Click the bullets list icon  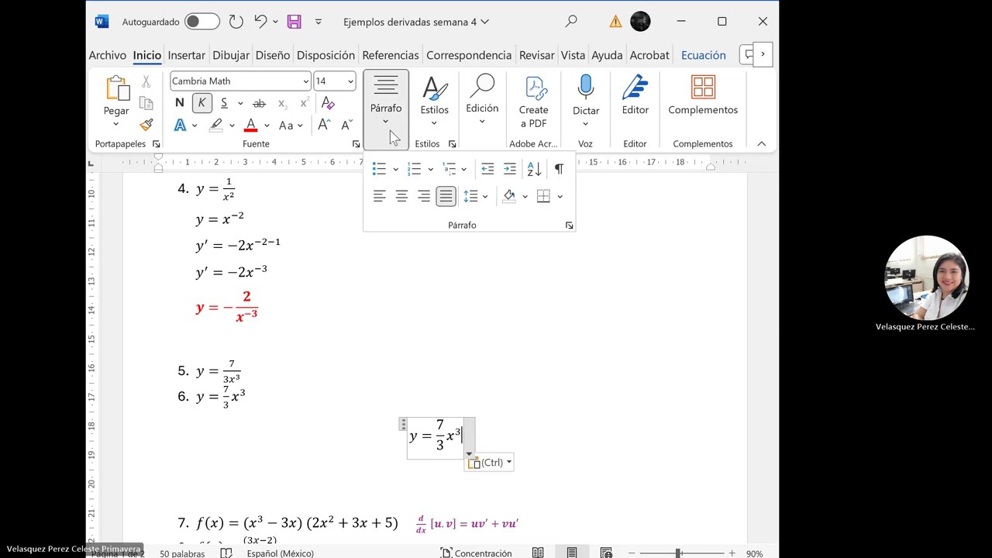[x=379, y=169]
